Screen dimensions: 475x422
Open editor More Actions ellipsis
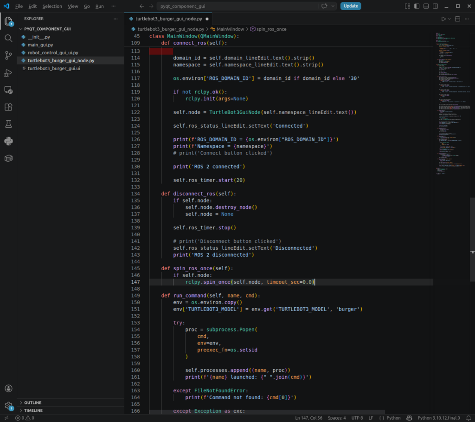pyautogui.click(x=467, y=19)
